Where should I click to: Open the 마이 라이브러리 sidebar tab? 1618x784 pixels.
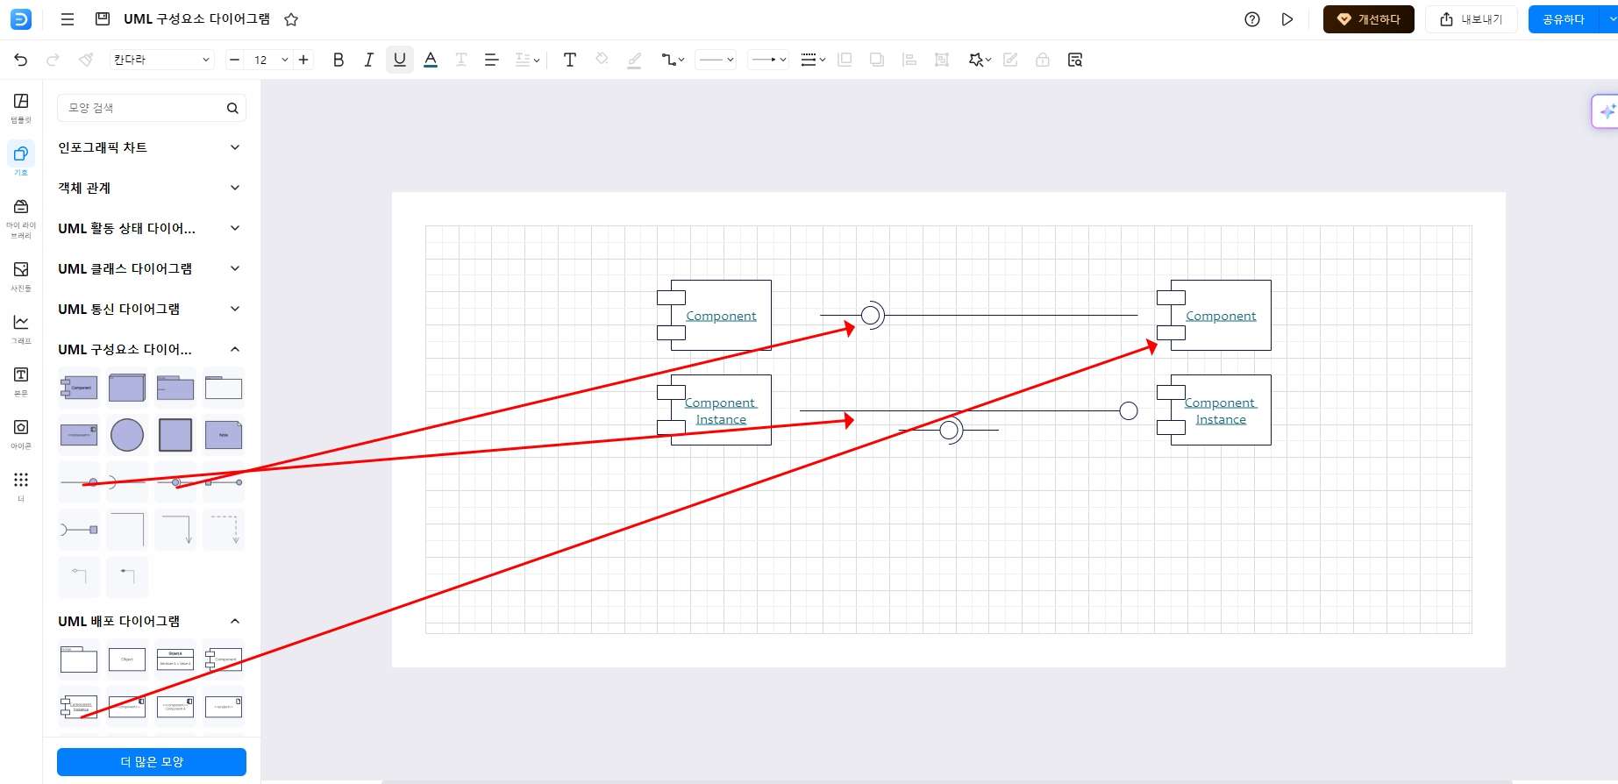pos(21,217)
